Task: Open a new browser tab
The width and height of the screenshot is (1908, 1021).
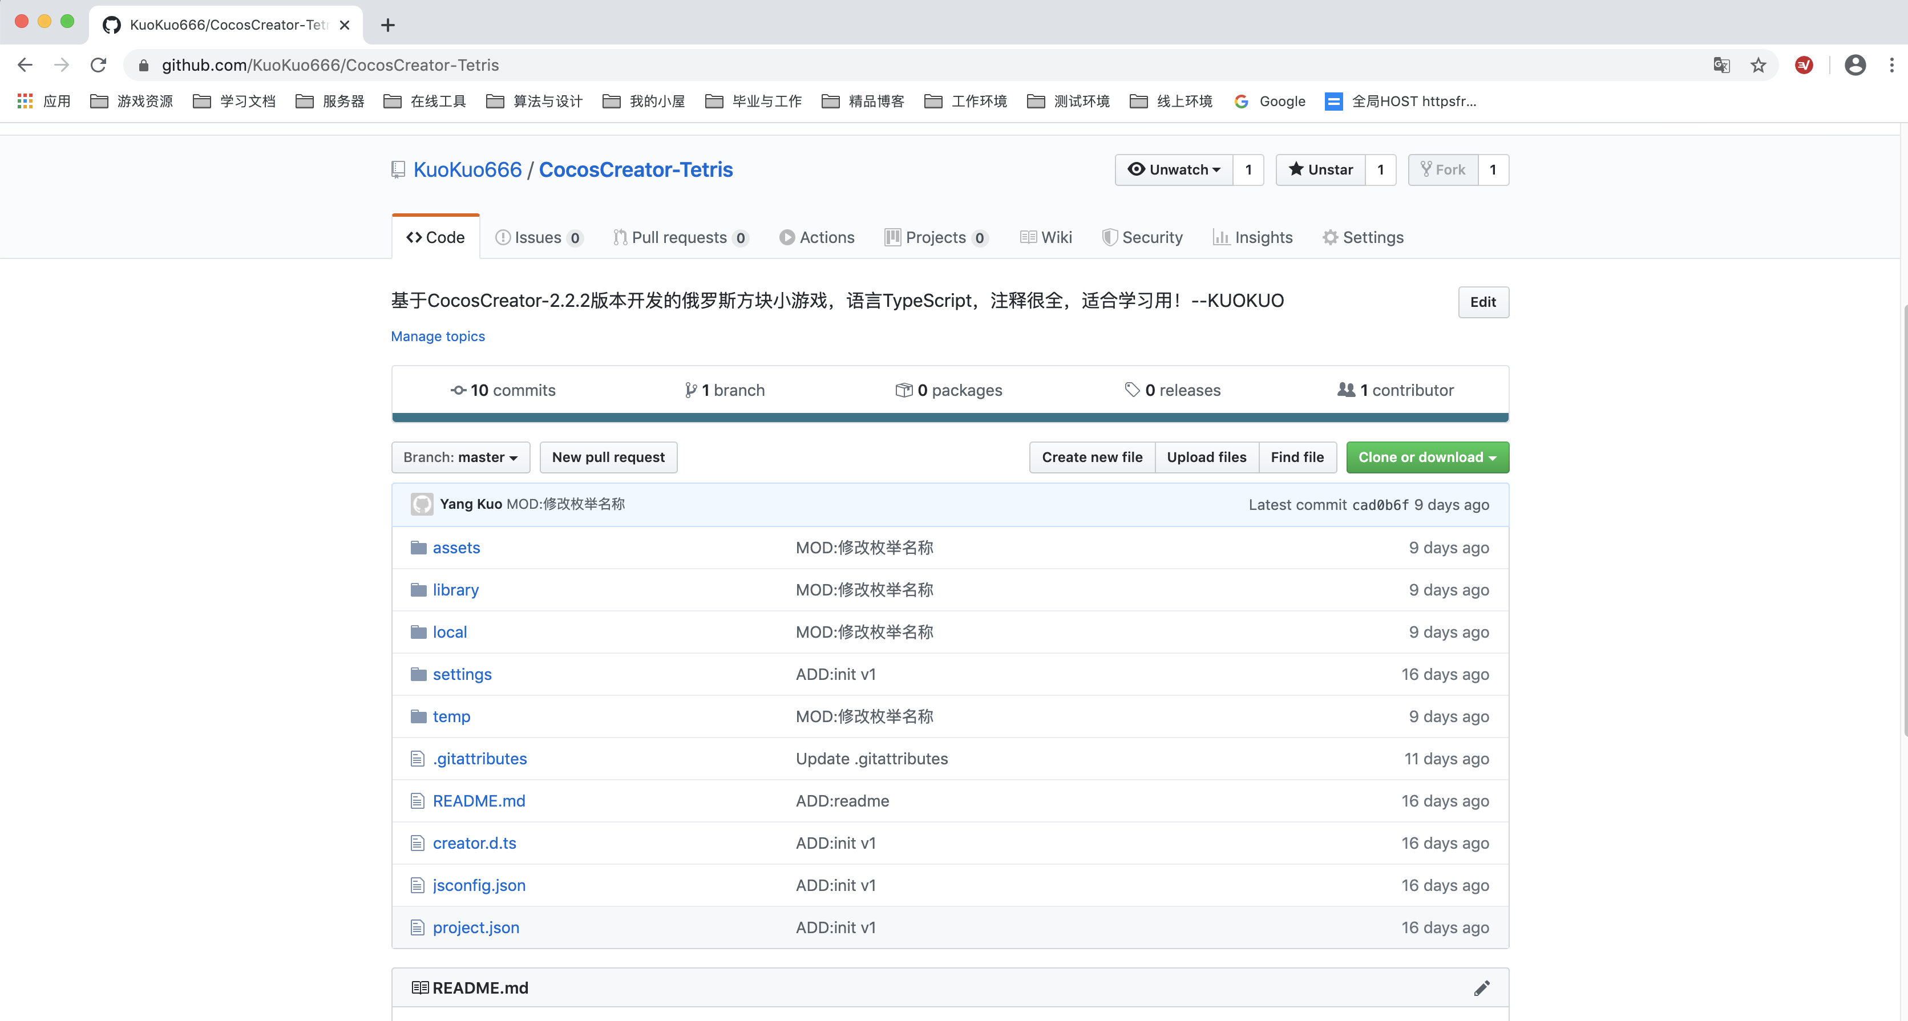Action: 387,25
